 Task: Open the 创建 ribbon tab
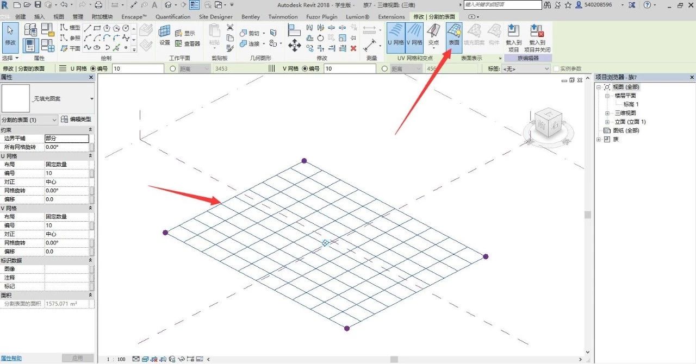click(21, 17)
